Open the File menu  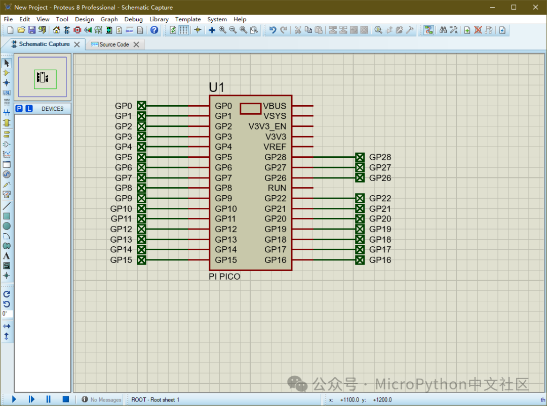click(x=8, y=19)
